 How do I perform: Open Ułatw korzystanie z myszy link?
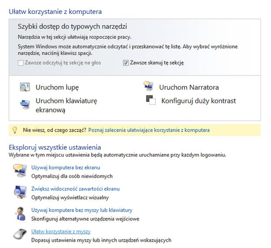point(61,231)
